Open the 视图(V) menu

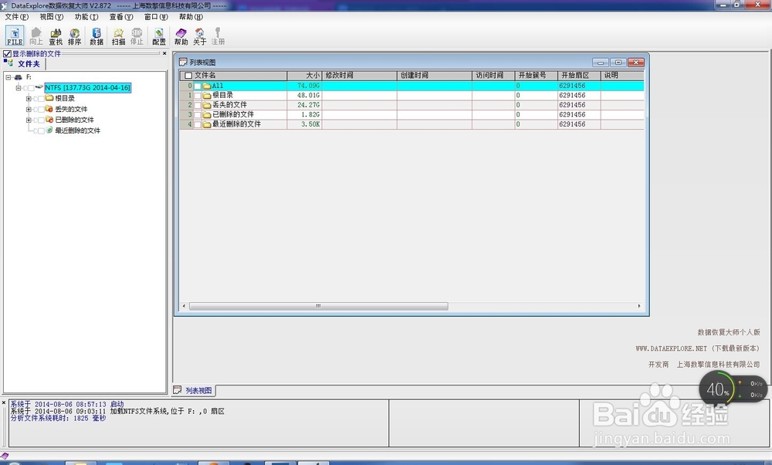pos(52,17)
